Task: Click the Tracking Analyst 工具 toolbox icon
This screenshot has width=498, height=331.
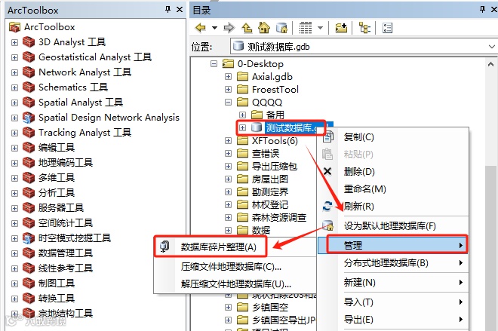Action: [29, 133]
